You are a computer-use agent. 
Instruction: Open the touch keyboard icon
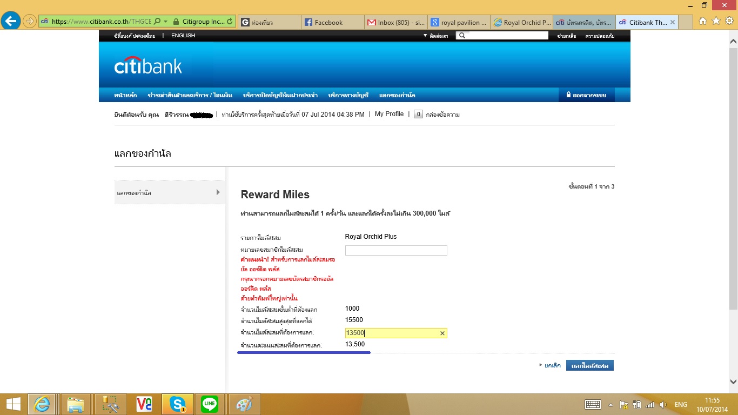593,405
